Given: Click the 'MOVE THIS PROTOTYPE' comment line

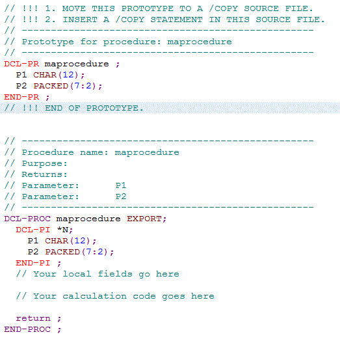Looking at the screenshot, I should [159, 8].
